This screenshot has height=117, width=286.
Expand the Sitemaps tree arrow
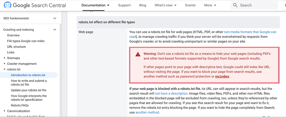pos(4,58)
